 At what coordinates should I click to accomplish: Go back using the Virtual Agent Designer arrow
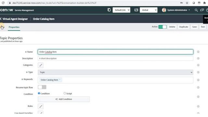(x=1, y=19)
